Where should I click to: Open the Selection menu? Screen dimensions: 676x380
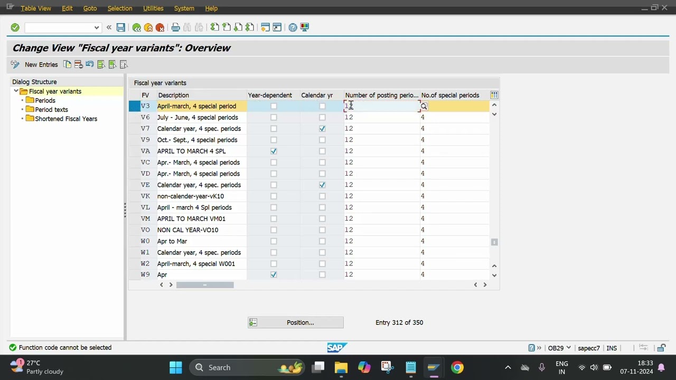[120, 8]
